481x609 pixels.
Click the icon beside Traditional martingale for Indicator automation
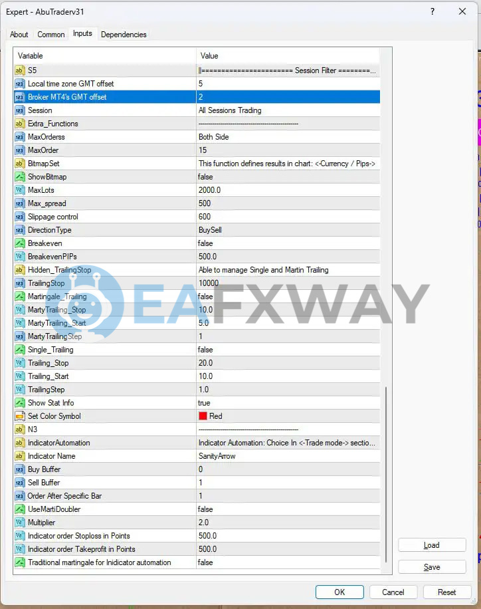pyautogui.click(x=19, y=562)
